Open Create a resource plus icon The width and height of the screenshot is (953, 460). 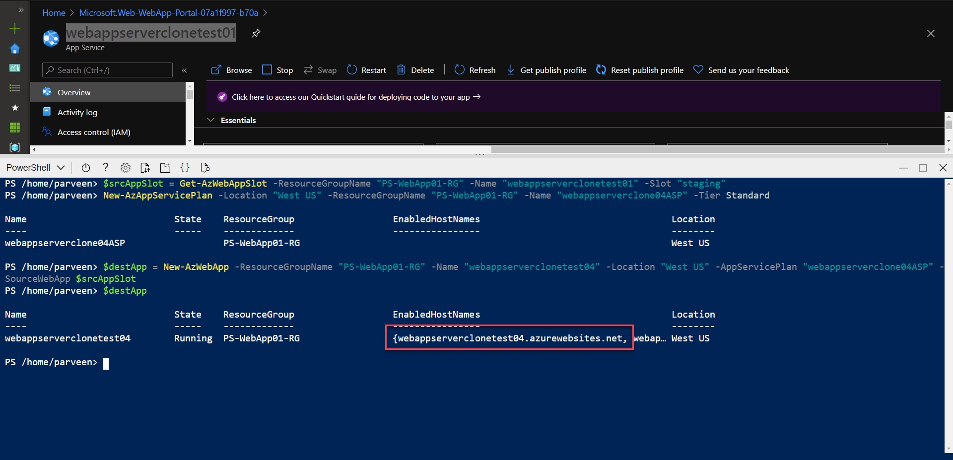15,28
